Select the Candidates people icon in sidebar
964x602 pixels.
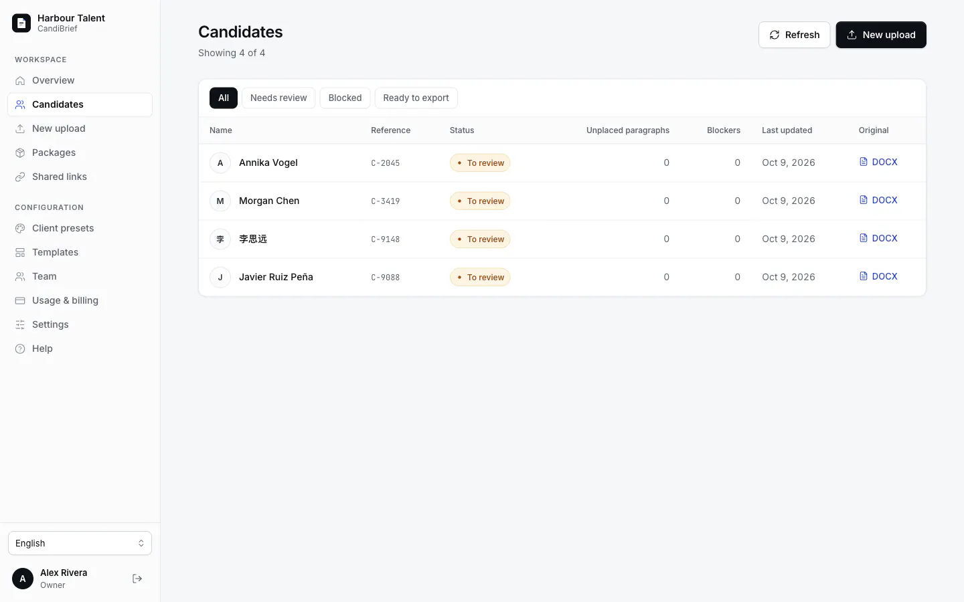pyautogui.click(x=20, y=104)
